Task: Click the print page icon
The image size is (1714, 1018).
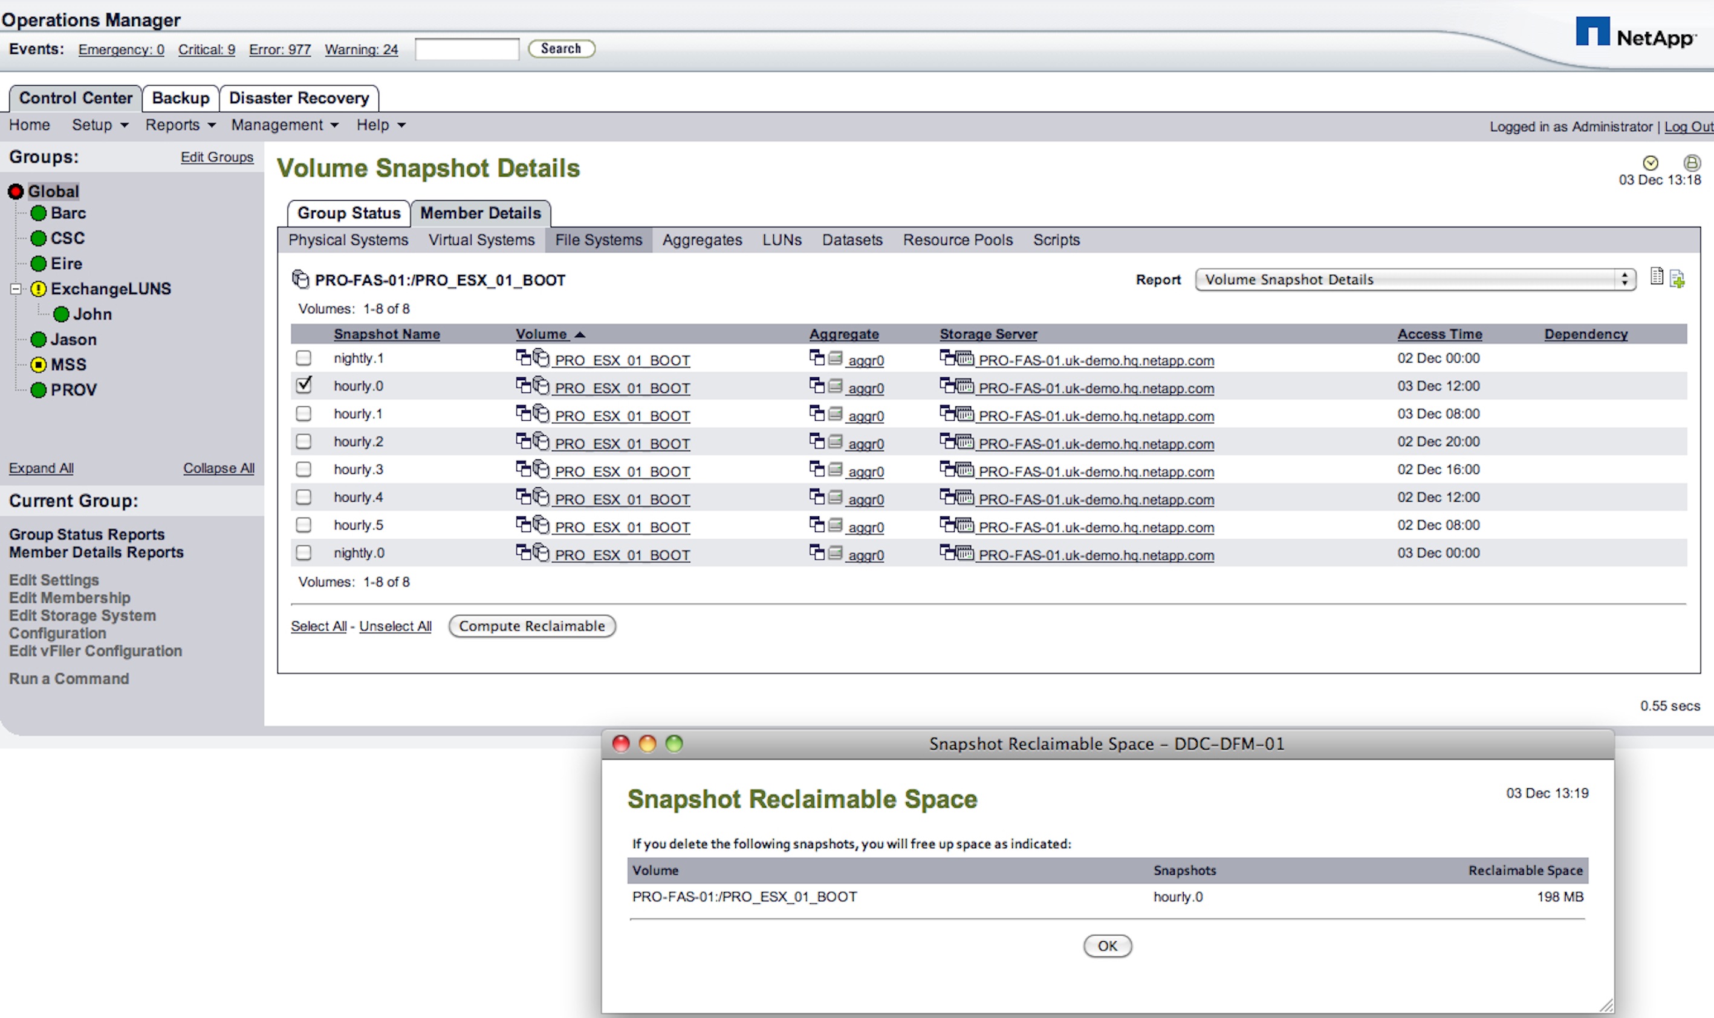Action: click(1692, 163)
